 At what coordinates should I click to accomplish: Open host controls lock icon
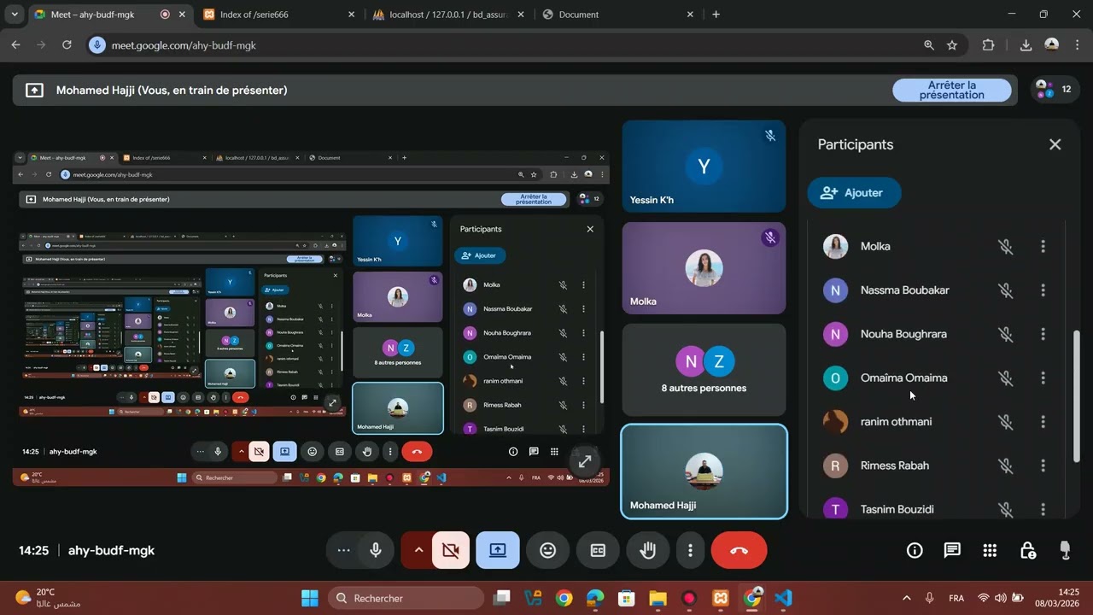coord(1028,551)
